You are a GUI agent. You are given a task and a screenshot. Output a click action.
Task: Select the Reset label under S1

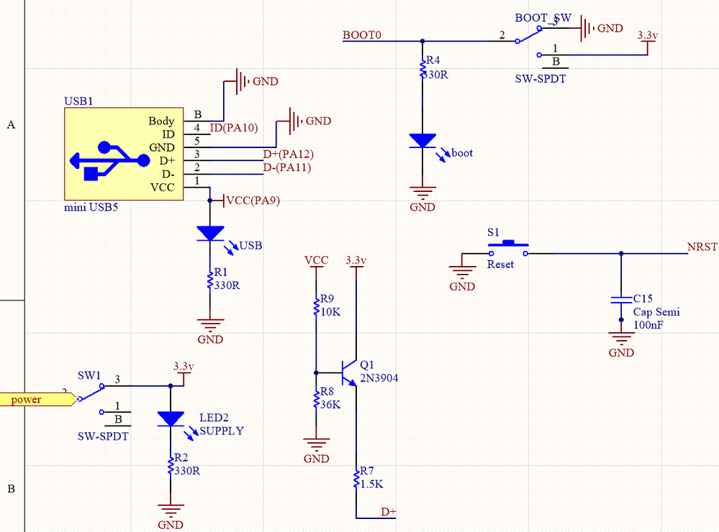point(500,265)
